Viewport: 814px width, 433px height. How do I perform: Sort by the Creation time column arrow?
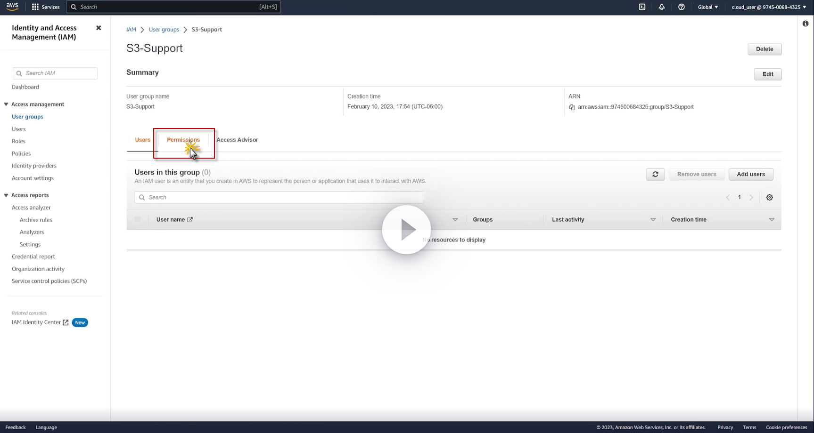coord(772,220)
